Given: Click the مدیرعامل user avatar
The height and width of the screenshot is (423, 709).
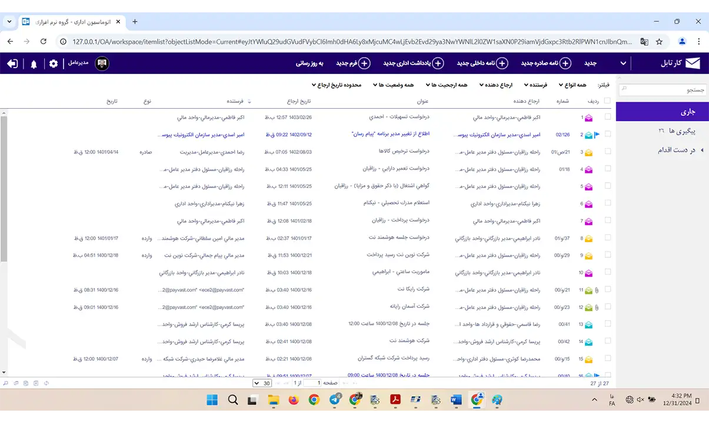Looking at the screenshot, I should [102, 63].
